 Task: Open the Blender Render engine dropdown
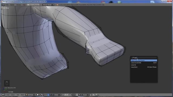point(48,5)
